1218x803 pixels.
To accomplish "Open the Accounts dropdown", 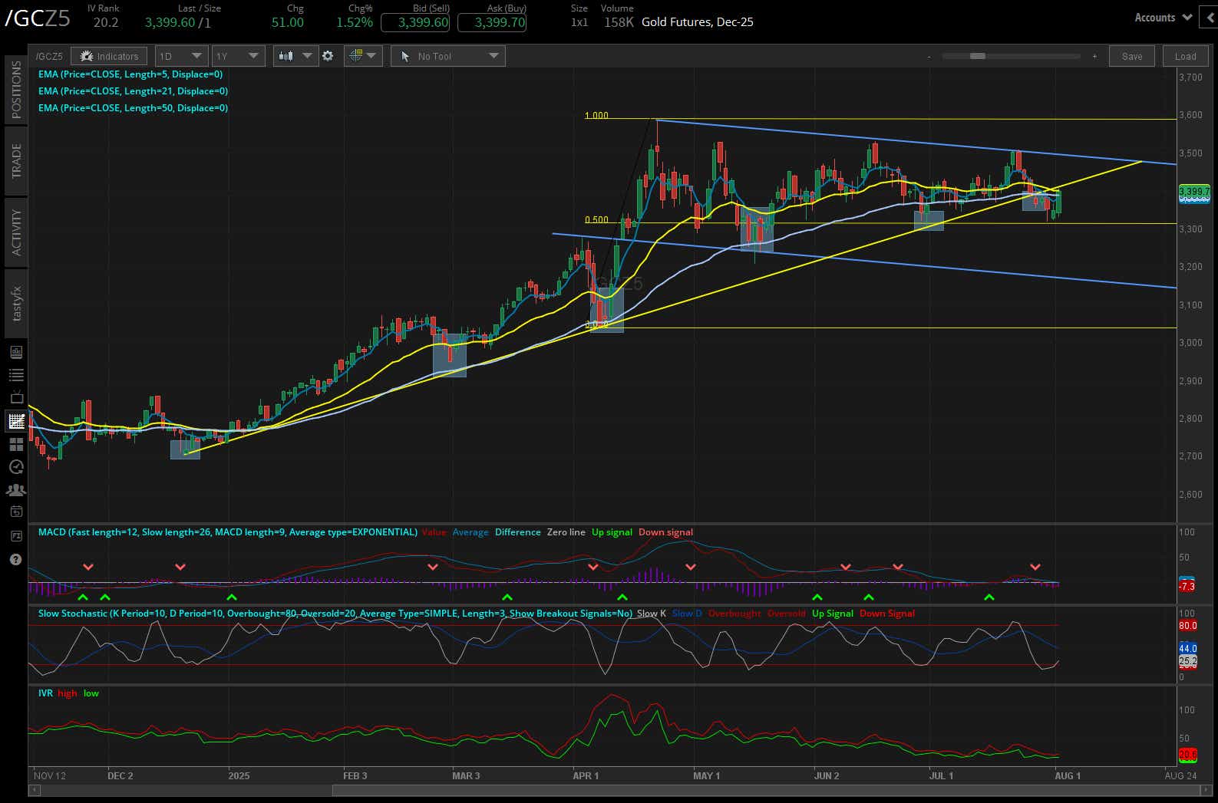I will pyautogui.click(x=1163, y=18).
